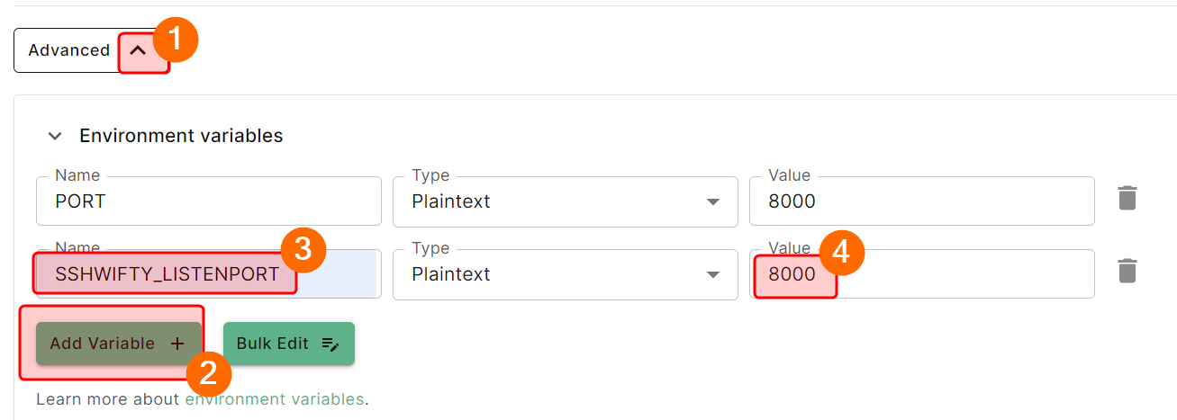Click the plus icon on Add Variable
1177x420 pixels.
(177, 344)
